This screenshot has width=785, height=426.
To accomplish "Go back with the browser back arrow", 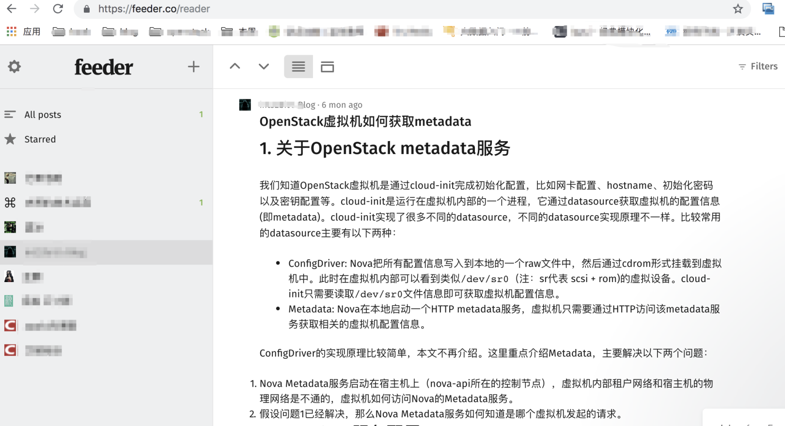I will (12, 9).
